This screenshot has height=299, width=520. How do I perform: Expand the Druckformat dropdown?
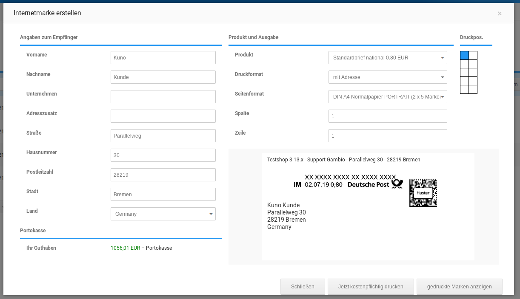[x=388, y=77]
